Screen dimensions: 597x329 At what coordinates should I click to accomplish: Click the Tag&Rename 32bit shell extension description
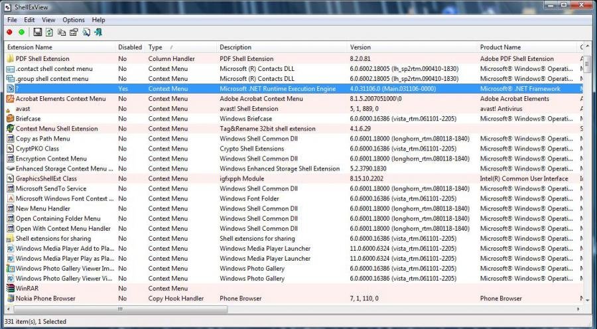[x=267, y=129]
